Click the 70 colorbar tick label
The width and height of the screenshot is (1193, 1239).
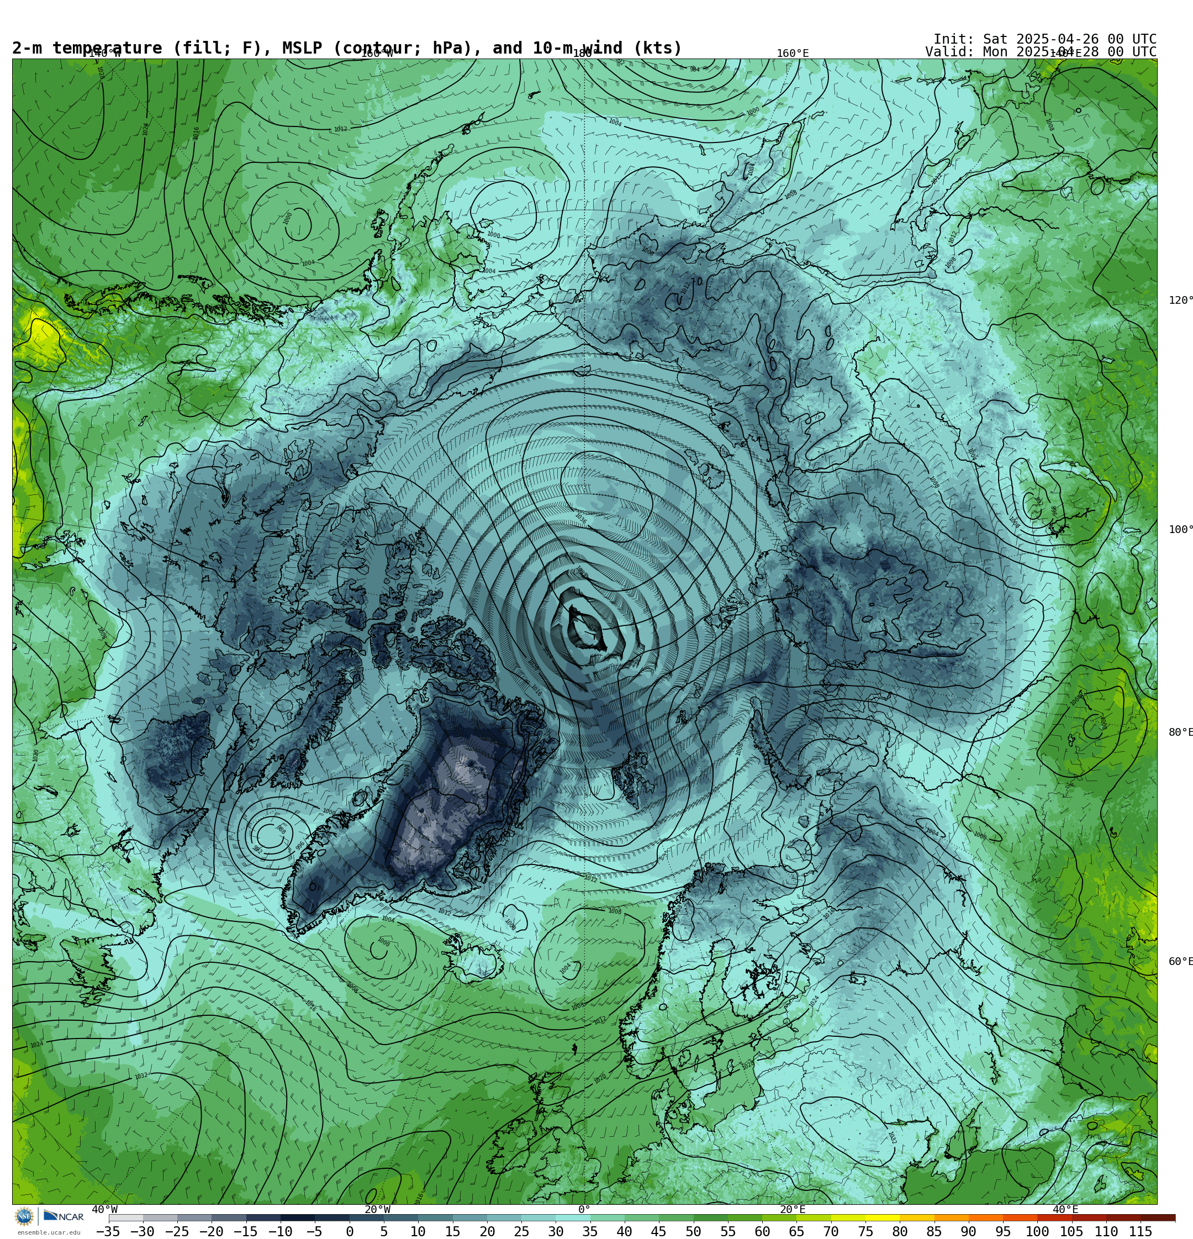pos(831,1231)
